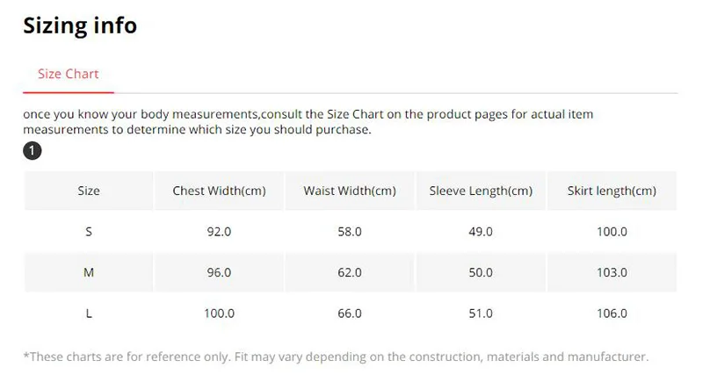Click the reference-only disclaimer text
This screenshot has width=703, height=389.
[x=337, y=357]
